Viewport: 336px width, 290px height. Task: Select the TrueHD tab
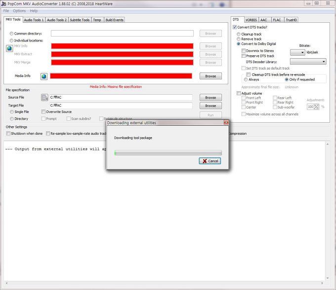point(291,20)
